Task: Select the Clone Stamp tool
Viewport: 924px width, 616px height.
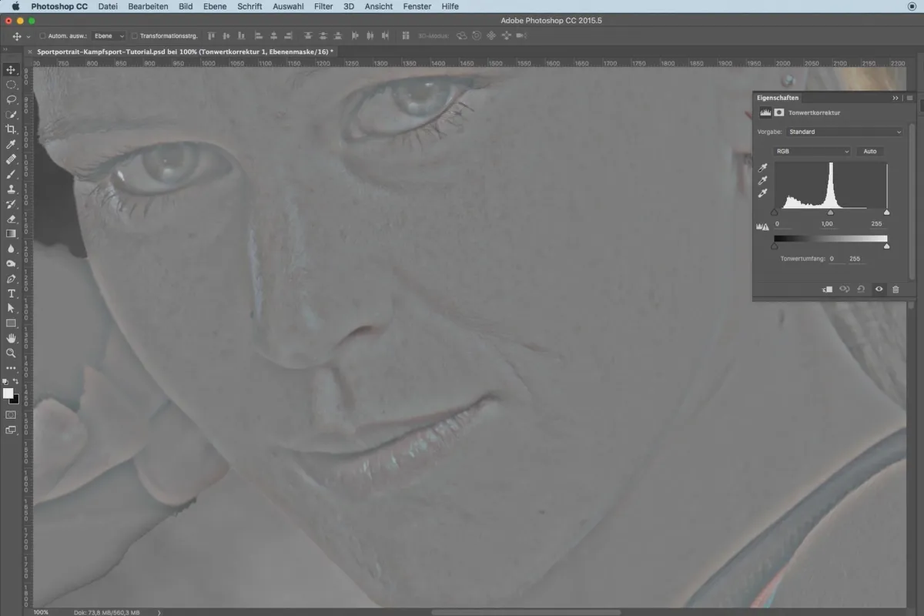Action: point(11,189)
